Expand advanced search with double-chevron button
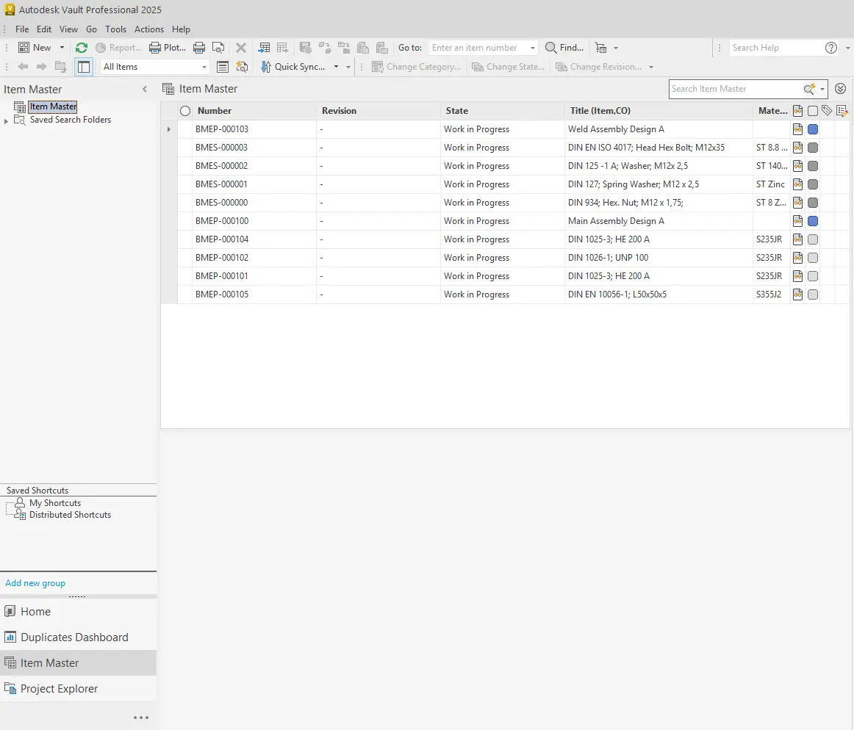This screenshot has height=730, width=854. pyautogui.click(x=840, y=89)
